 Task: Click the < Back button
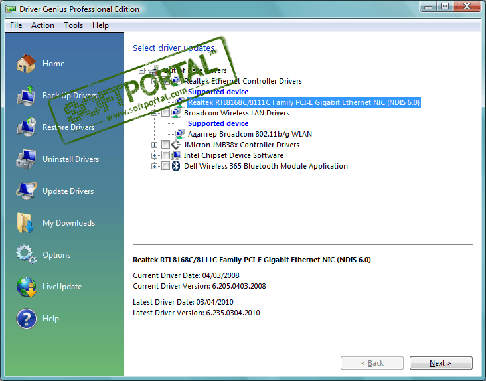click(x=372, y=363)
